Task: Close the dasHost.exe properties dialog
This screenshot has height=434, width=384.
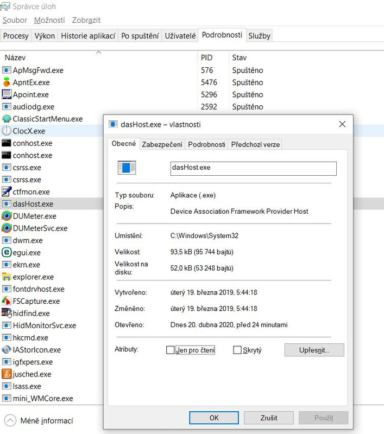Action: (x=342, y=124)
